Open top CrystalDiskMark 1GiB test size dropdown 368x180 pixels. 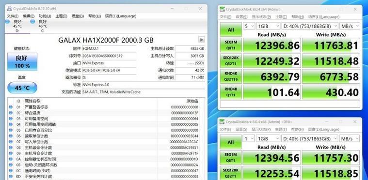coord(268,26)
